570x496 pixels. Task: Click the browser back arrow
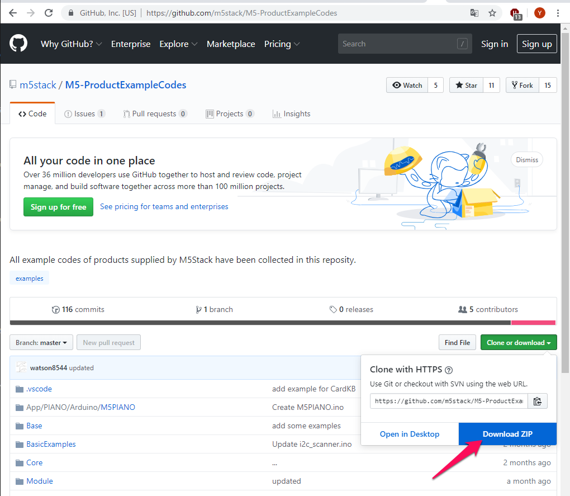click(x=12, y=12)
